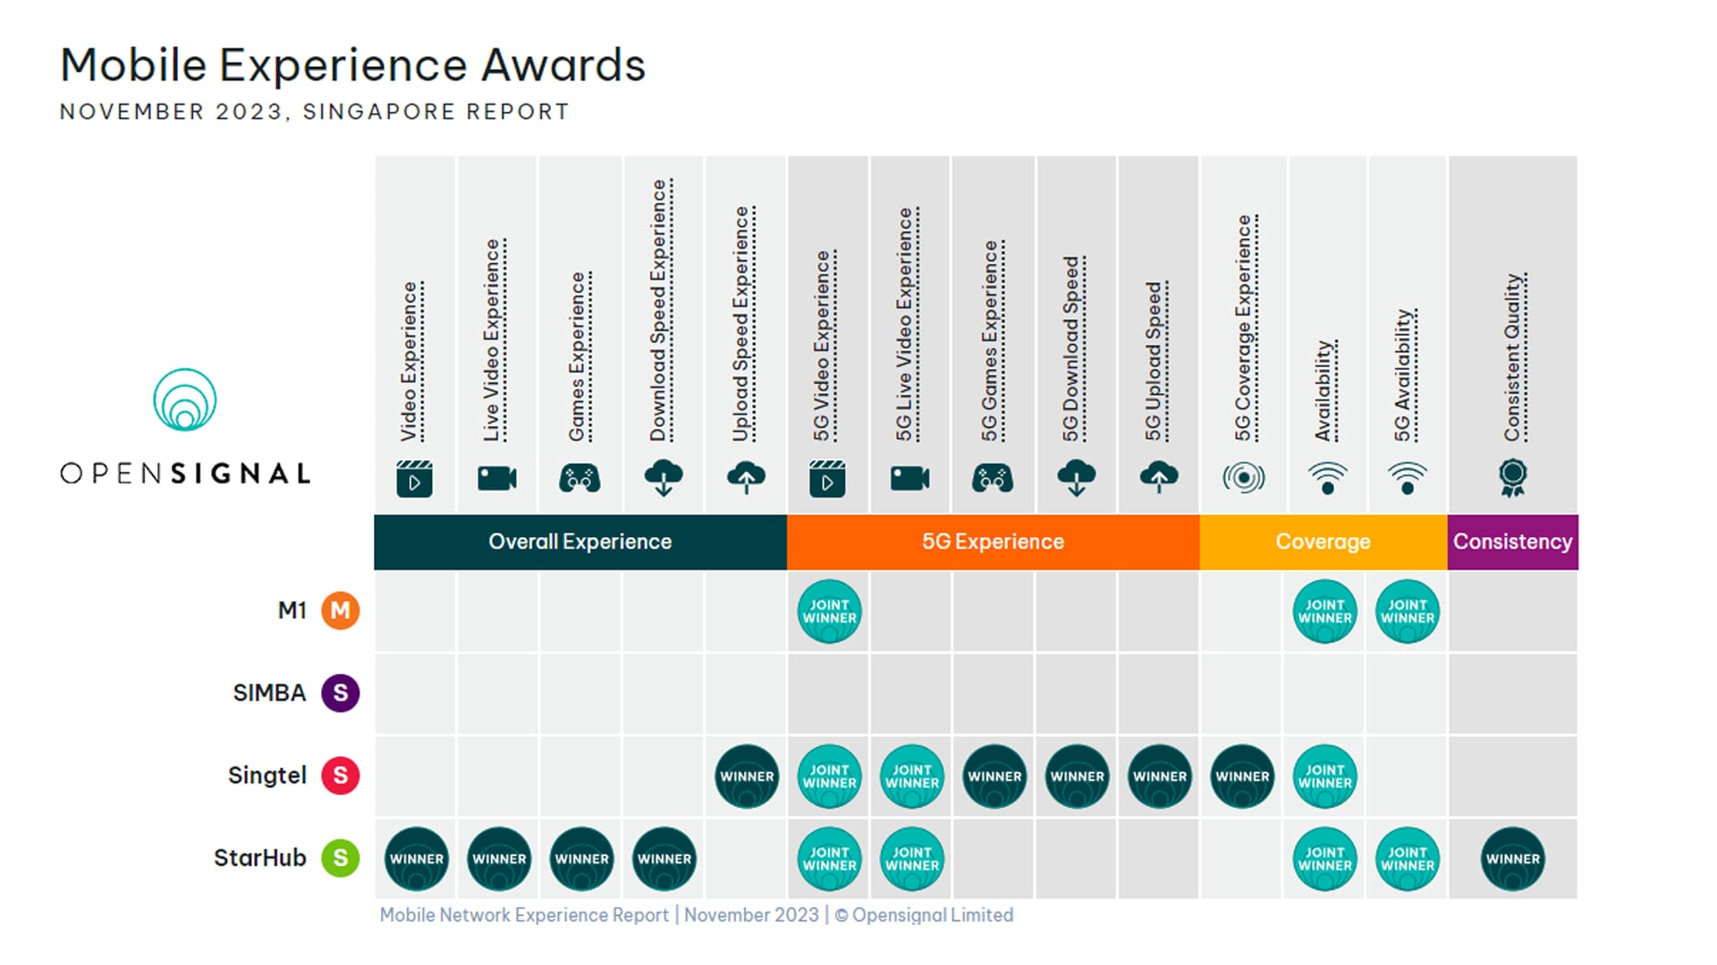Click the 5G Availability wifi icon
The height and width of the screenshot is (965, 1717).
click(x=1407, y=478)
